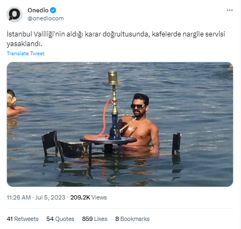Click the blonde woman at photo's left edge

[14, 102]
